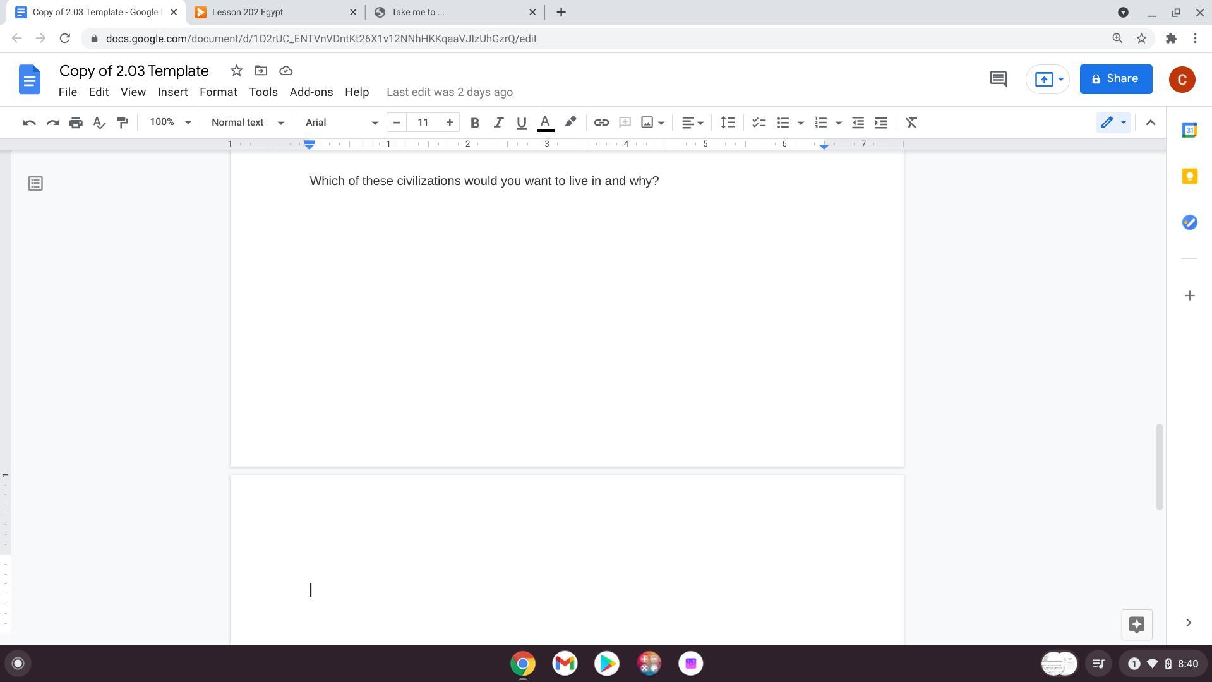Open the launcher circle button
The width and height of the screenshot is (1212, 682).
(18, 664)
